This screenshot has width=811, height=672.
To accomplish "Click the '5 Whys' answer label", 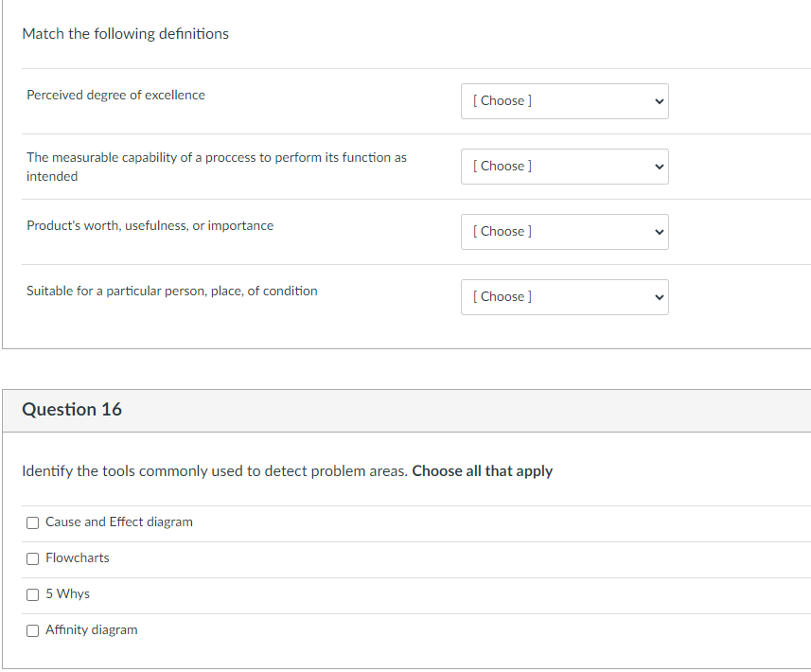I will tap(67, 593).
